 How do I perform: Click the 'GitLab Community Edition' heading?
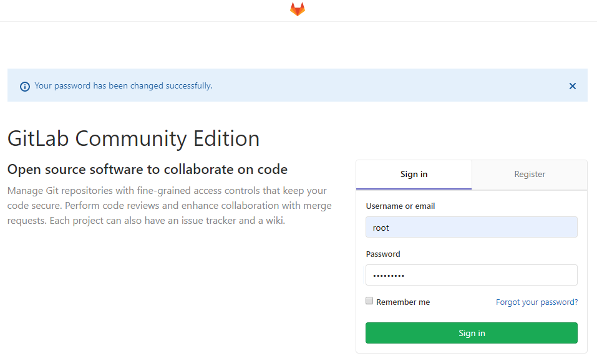133,138
